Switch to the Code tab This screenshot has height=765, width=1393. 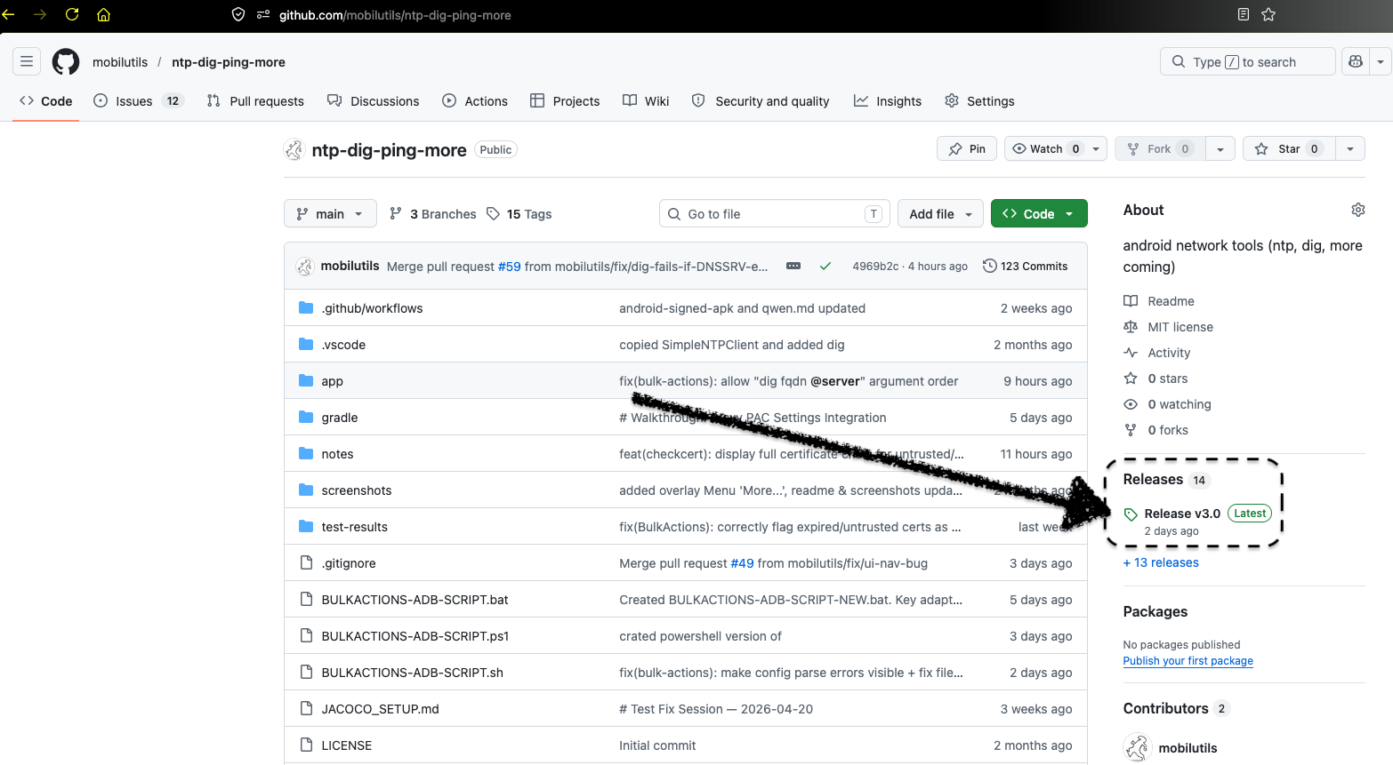point(46,101)
